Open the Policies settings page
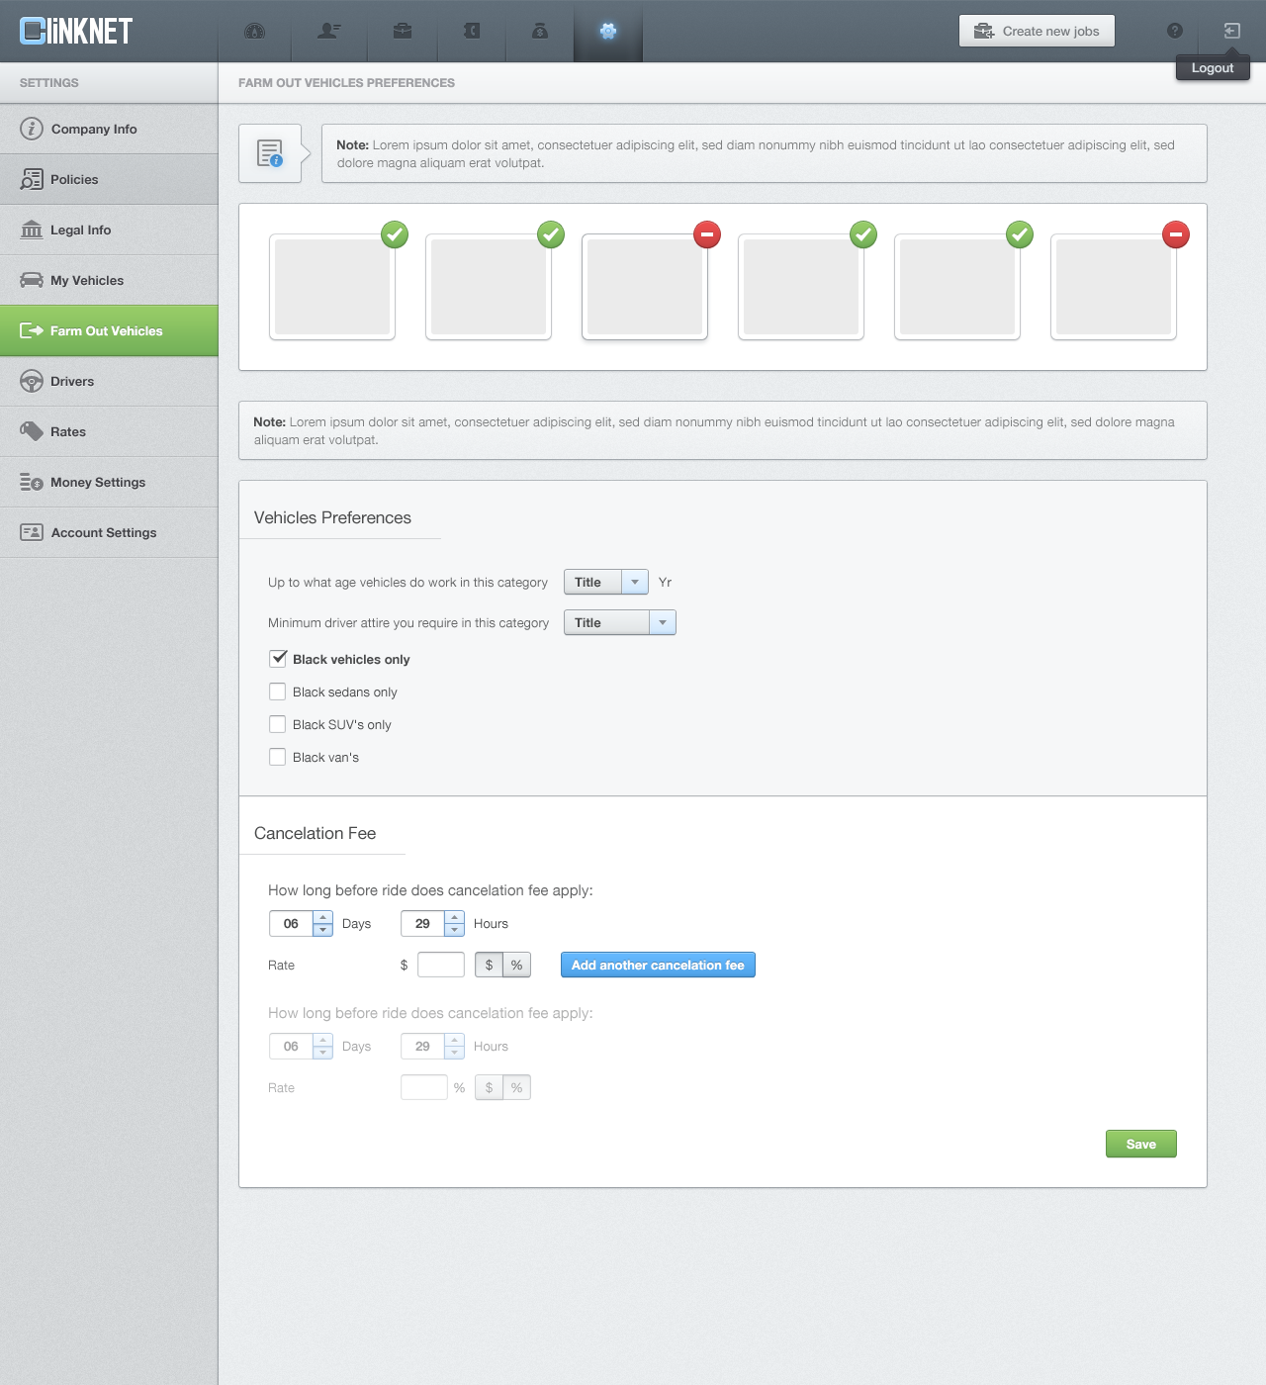This screenshot has width=1266, height=1385. (x=109, y=179)
